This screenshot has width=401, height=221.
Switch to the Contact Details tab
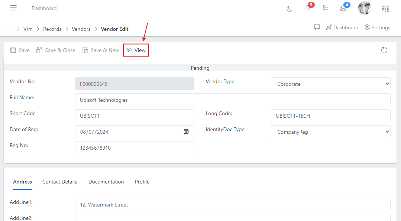(59, 182)
